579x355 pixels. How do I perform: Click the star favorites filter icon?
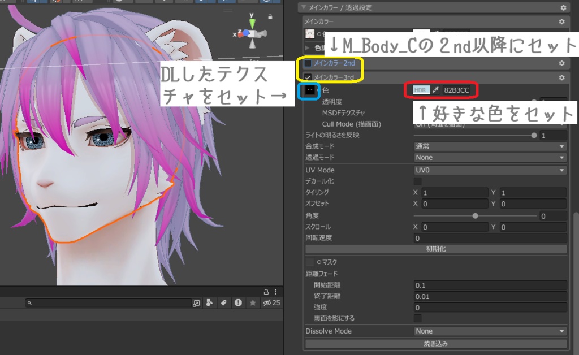253,303
